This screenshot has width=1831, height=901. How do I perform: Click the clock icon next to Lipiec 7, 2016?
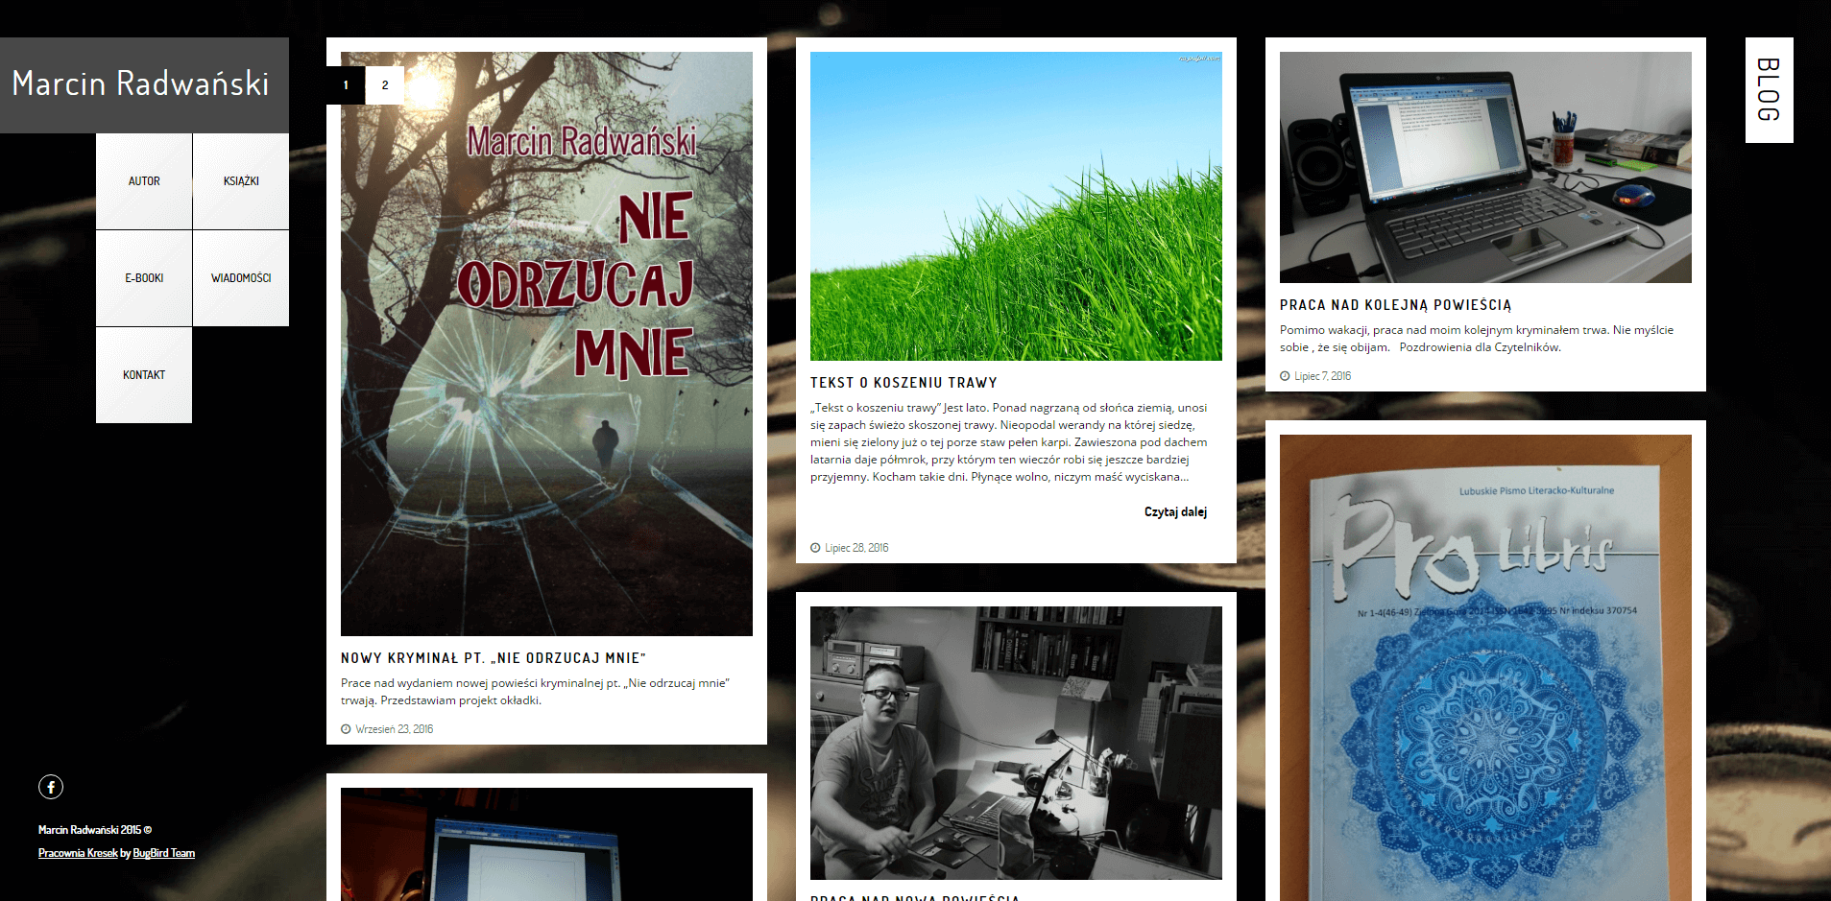pyautogui.click(x=1285, y=375)
